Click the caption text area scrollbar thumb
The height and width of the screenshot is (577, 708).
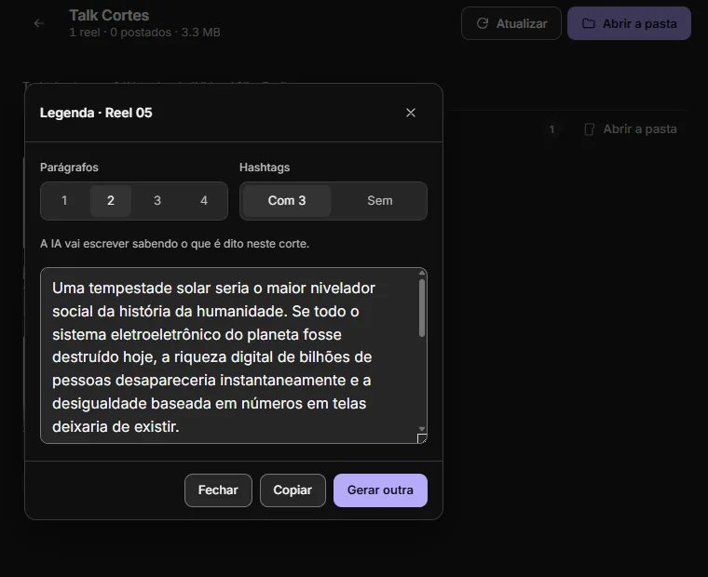coord(422,308)
